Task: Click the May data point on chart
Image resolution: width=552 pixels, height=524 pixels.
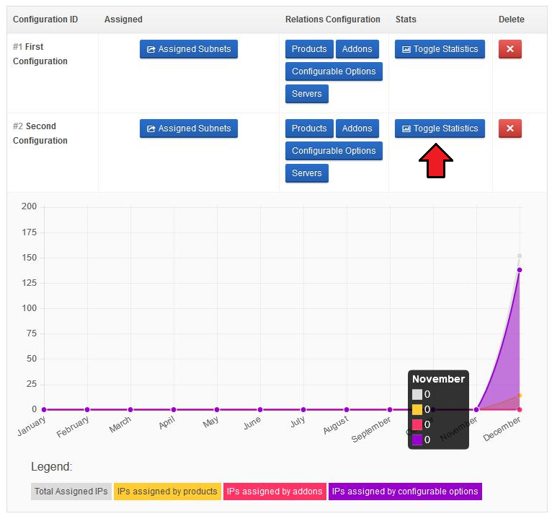Action: 217,409
